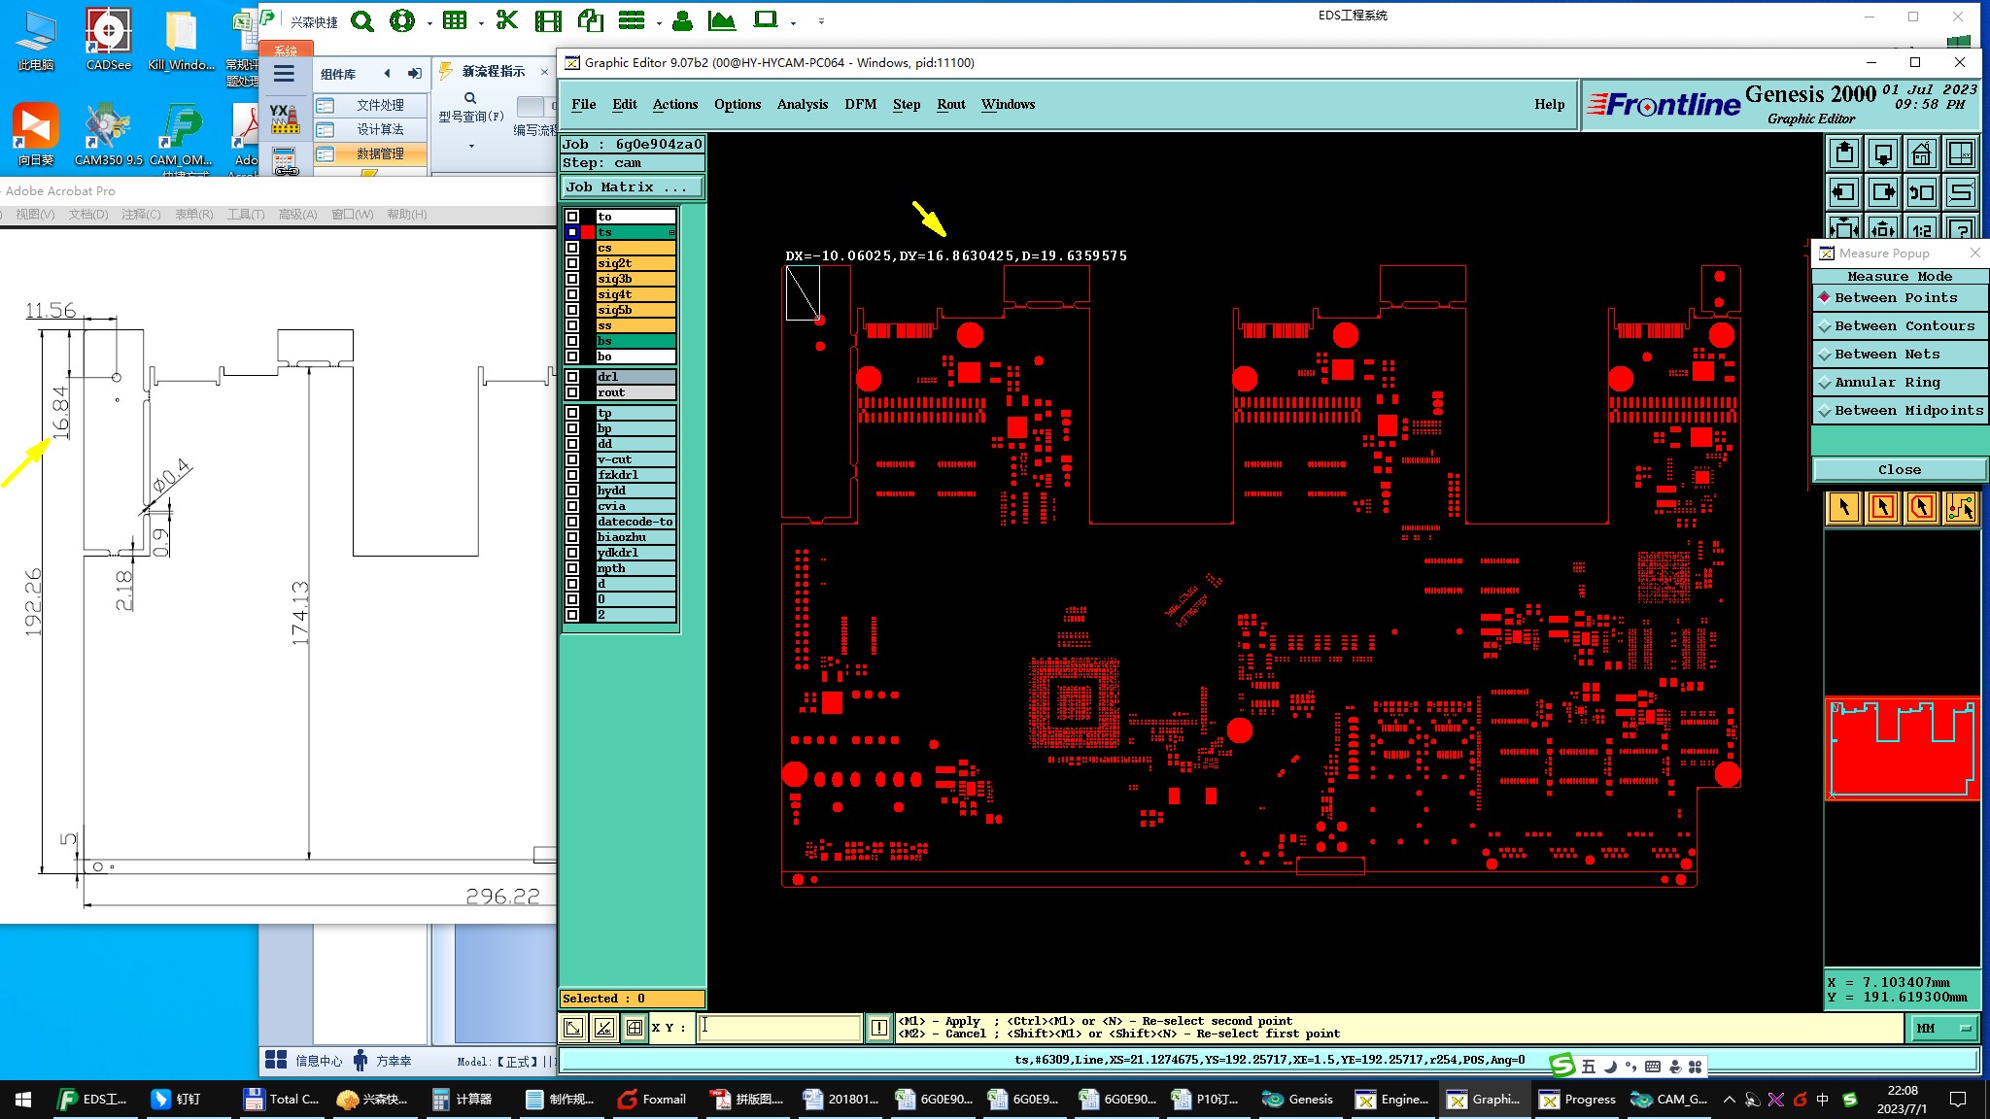Click the home view icon
Image resolution: width=1990 pixels, height=1119 pixels.
click(1921, 153)
